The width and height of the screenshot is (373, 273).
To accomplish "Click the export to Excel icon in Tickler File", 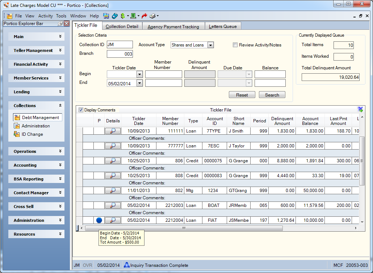I will pos(360,109).
